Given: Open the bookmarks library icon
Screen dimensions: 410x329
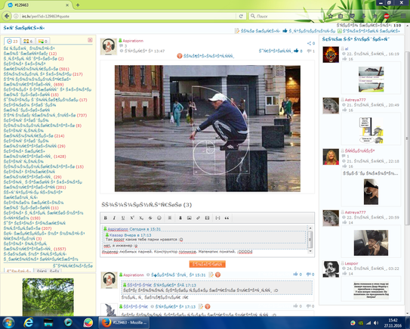Looking at the screenshot, I should tap(341, 16).
